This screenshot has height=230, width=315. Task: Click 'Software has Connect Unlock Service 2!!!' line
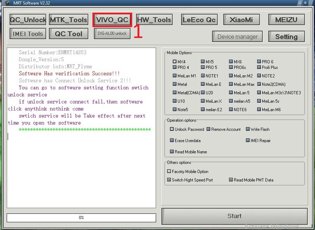(75, 81)
